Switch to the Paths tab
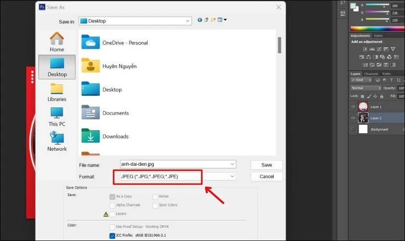The image size is (405, 241). pyautogui.click(x=387, y=74)
